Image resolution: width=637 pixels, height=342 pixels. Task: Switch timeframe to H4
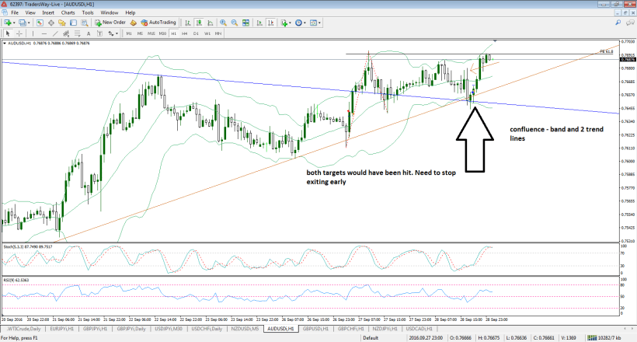tap(184, 33)
